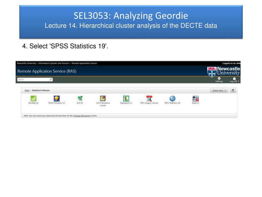Viewport: 262px width, 197px height.
Task: Open SAS Enterprise Guide icon
Action: [103, 98]
